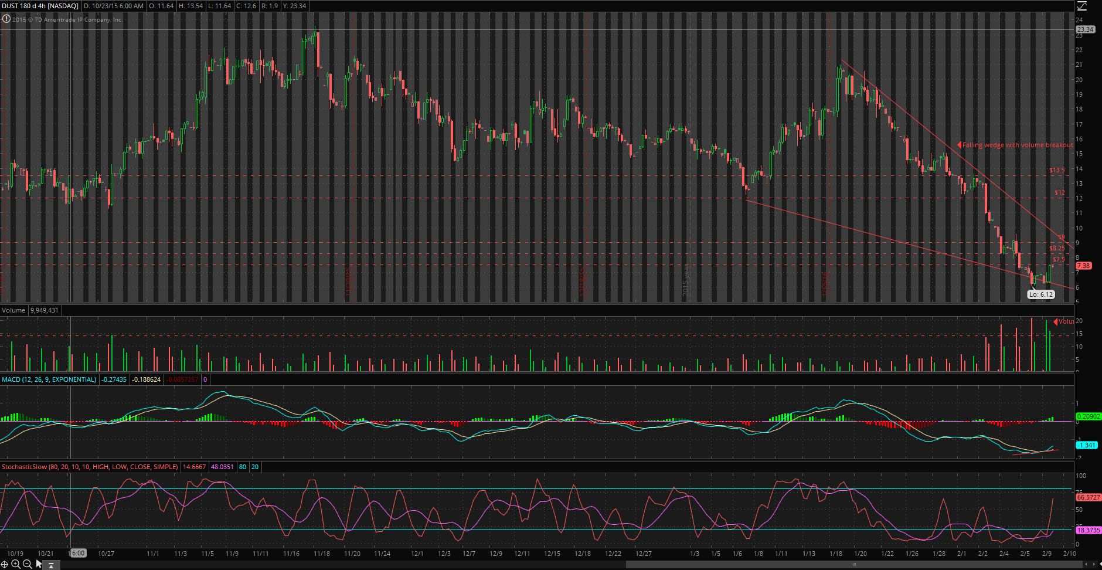Click the Y: 23.34 readout in chart header
Viewport: 1102px width, 570px height.
click(296, 6)
